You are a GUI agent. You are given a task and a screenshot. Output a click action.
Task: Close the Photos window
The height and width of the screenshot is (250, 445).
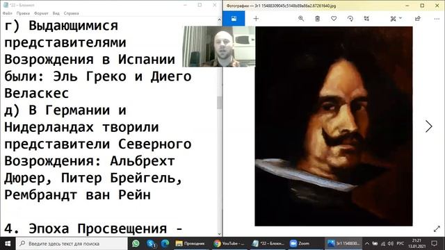click(437, 6)
